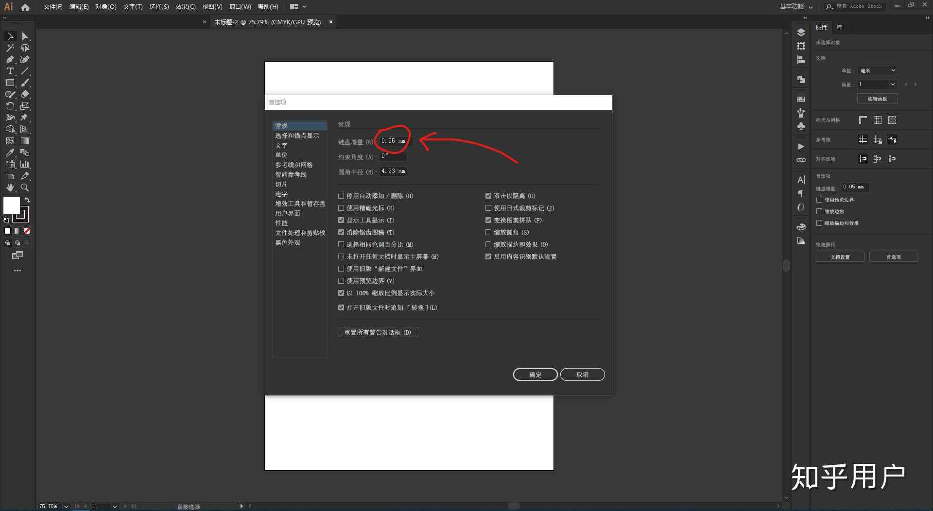Toggle grid display in Properties panel
The height and width of the screenshot is (511, 933).
point(878,120)
